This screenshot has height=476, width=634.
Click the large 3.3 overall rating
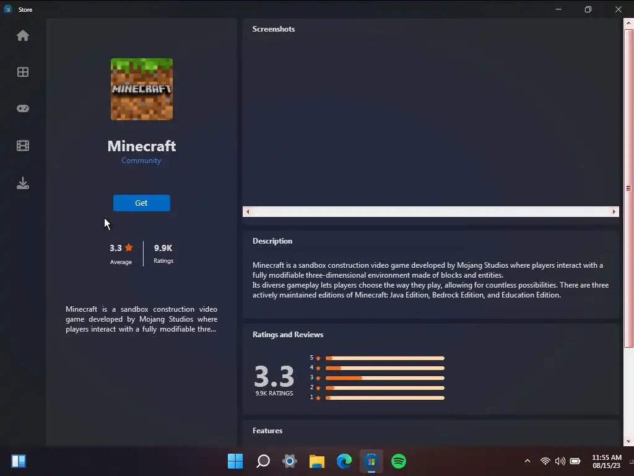pos(274,376)
